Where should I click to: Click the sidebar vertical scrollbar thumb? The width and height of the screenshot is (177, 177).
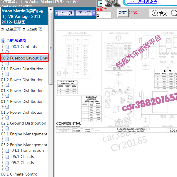(51, 48)
